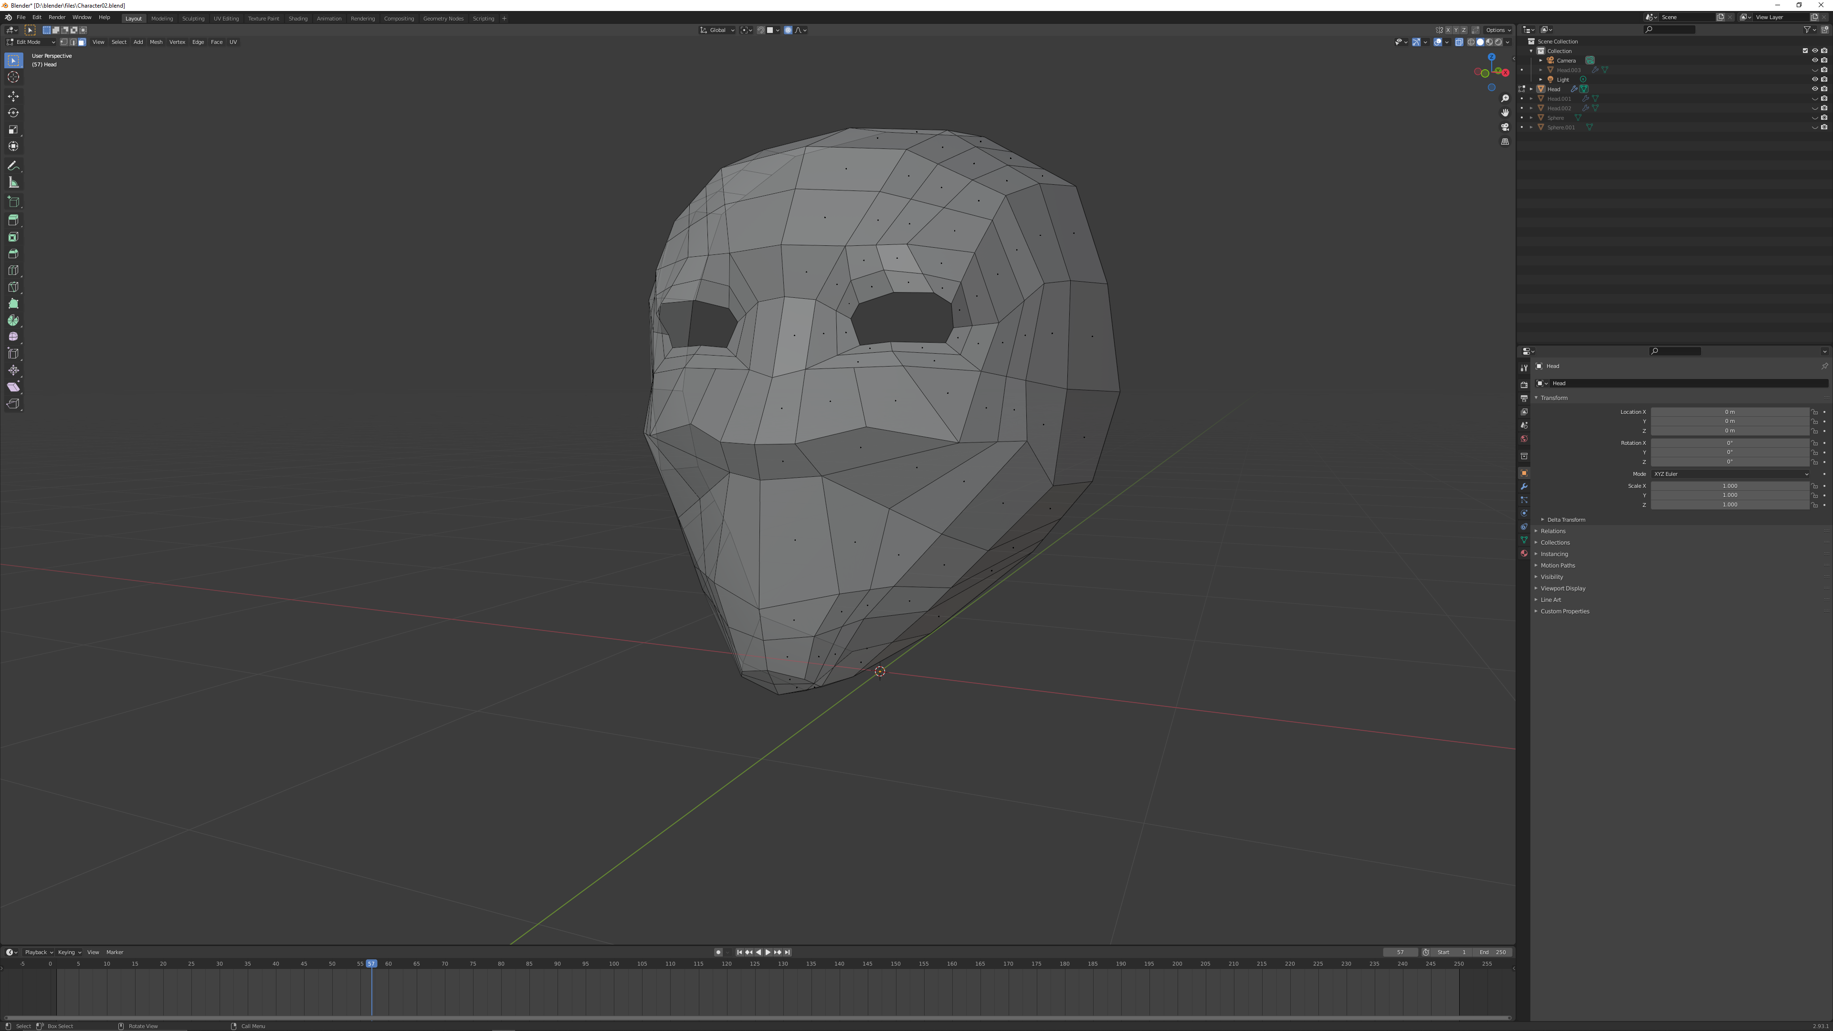Activate the Extrude Region tool
The height and width of the screenshot is (1031, 1833).
(13, 221)
